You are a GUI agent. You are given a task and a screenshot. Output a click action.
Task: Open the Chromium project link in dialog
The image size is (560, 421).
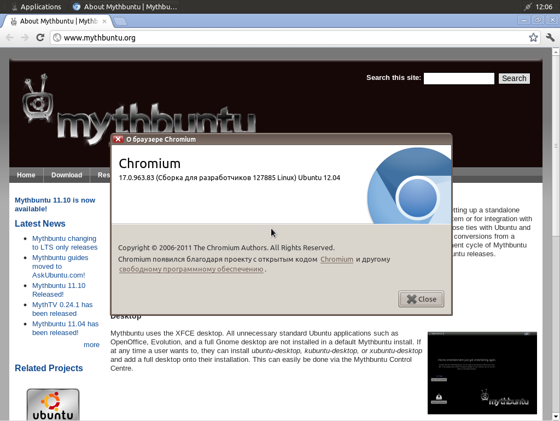(x=336, y=259)
